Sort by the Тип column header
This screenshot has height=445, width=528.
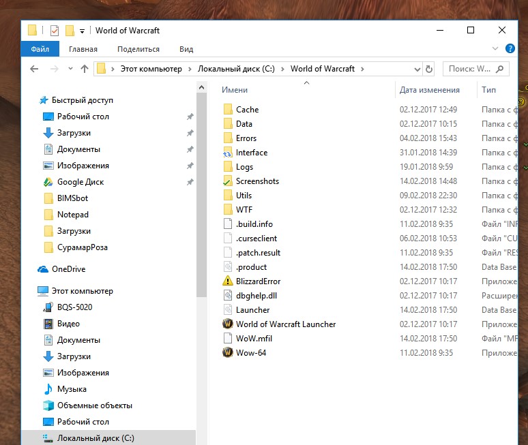tap(488, 90)
